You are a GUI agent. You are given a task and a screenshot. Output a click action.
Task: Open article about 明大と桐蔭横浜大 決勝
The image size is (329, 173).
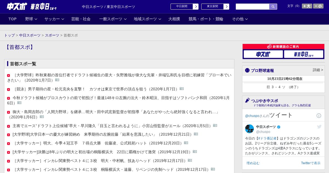102,152
